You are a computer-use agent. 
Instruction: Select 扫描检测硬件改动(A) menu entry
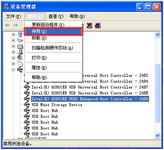coord(54,48)
